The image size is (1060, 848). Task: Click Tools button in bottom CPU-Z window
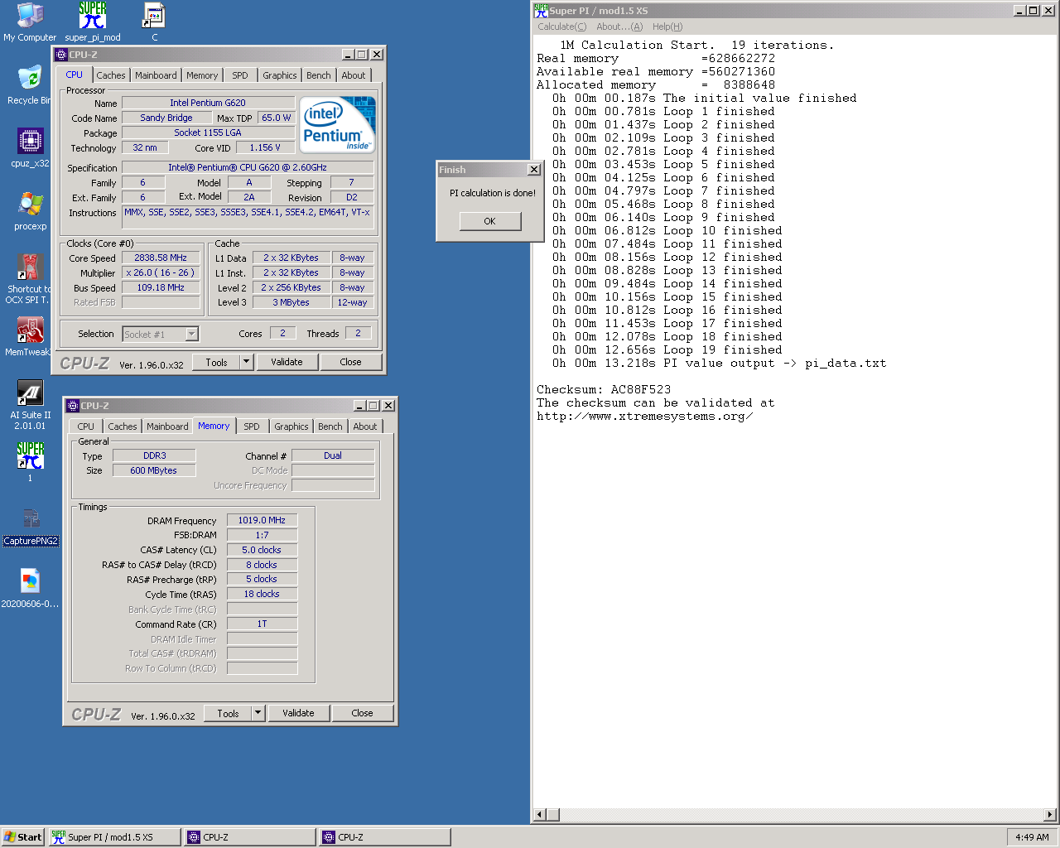229,713
